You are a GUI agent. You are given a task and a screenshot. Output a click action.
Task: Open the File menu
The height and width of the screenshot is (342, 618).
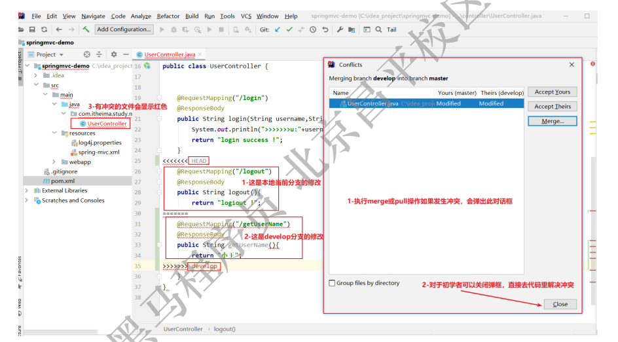(36, 16)
